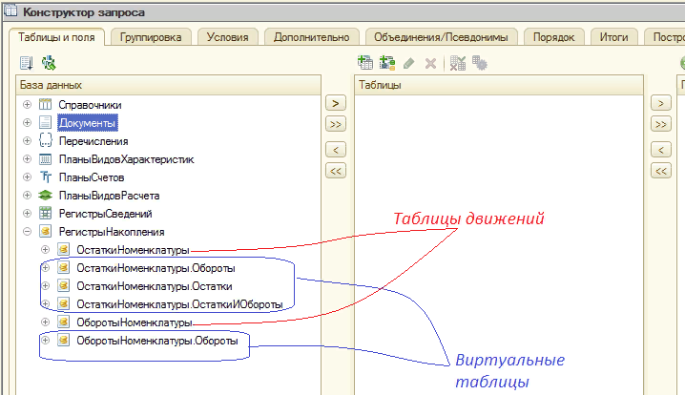
Task: Switch to the Дополнительно tab
Action: pos(311,37)
